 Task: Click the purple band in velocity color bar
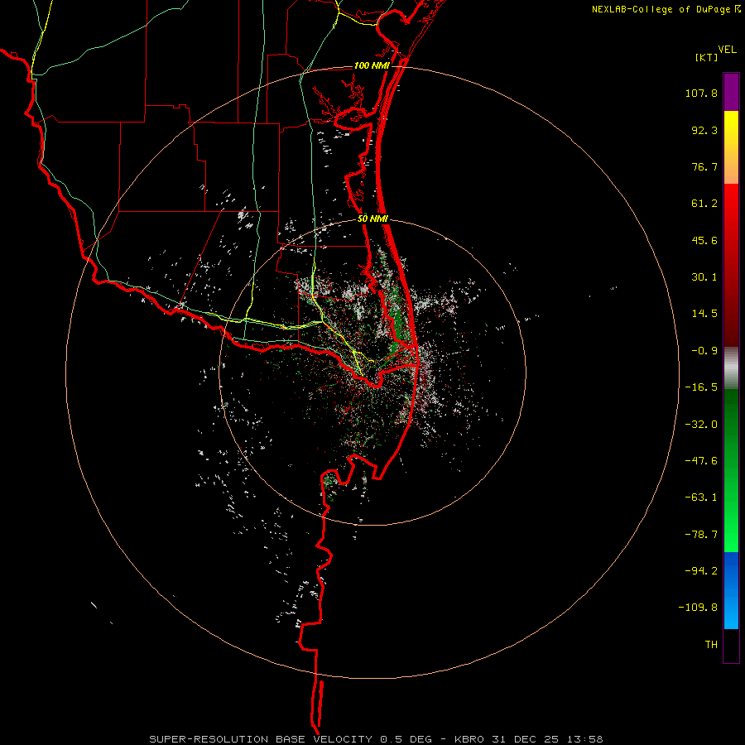(x=731, y=92)
